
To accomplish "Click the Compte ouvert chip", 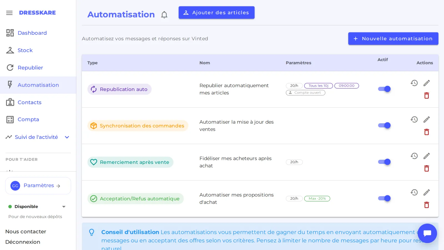I will tap(306, 93).
